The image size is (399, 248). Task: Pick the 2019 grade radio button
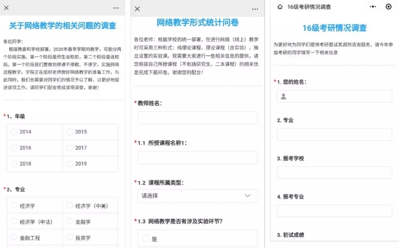70,164
